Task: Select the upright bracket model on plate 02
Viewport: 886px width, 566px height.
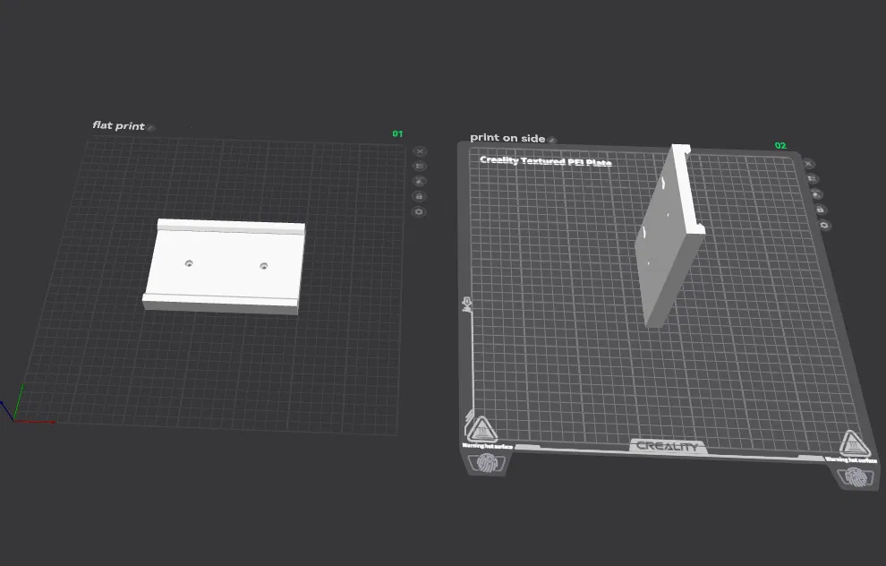Action: 669,237
